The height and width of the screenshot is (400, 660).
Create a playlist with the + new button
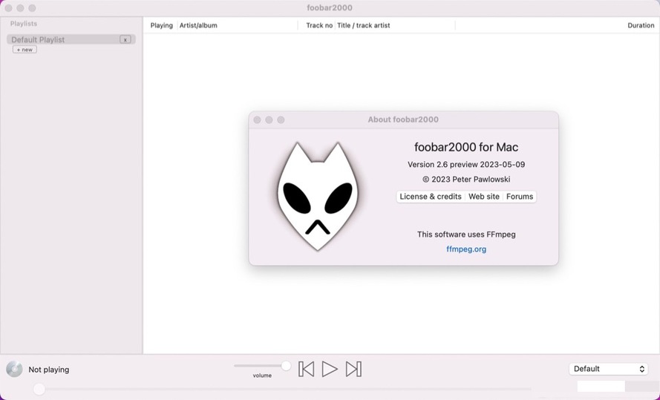click(24, 50)
